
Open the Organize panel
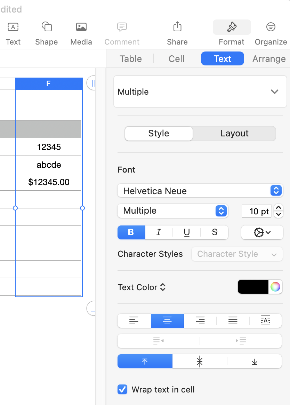click(x=271, y=31)
